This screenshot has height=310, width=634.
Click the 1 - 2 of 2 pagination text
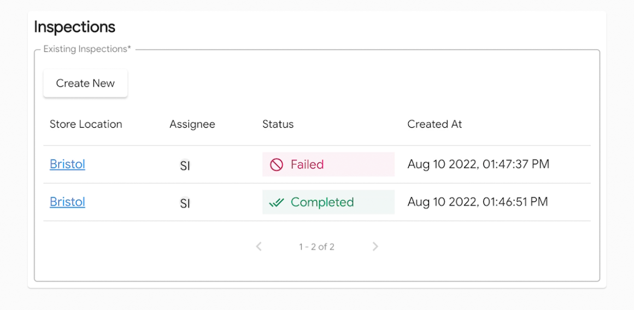click(x=316, y=247)
